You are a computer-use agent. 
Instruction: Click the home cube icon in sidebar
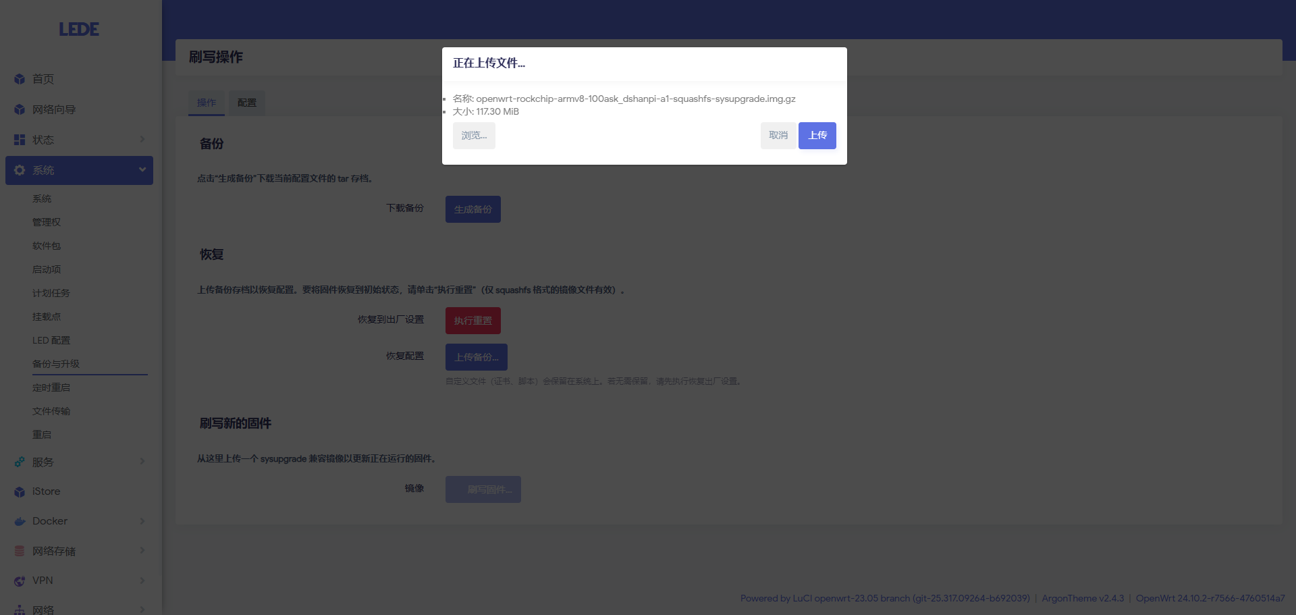20,79
